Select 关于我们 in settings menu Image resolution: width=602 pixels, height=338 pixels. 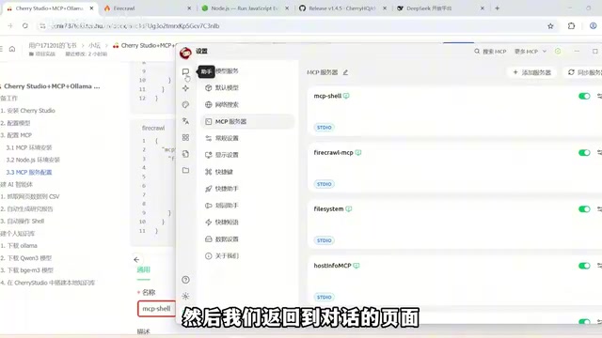click(x=247, y=256)
